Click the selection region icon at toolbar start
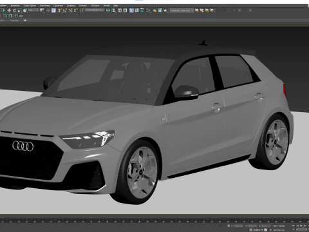Image resolution: width=309 pixels, height=232 pixels. (3, 10)
